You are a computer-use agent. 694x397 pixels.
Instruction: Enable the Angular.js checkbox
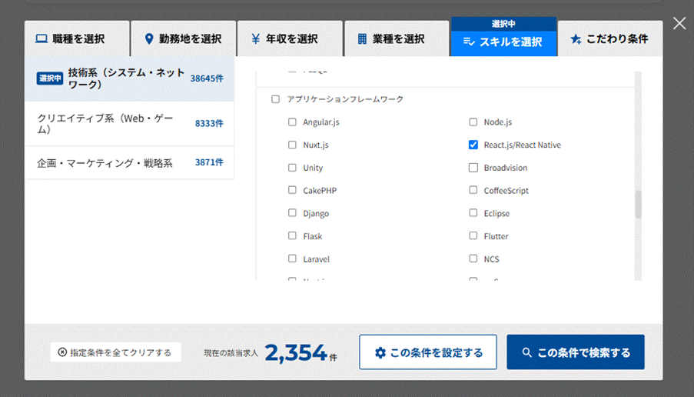pyautogui.click(x=292, y=122)
